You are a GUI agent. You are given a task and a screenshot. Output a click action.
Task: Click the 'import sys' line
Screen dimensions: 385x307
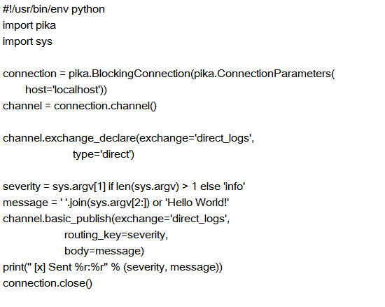coord(27,41)
